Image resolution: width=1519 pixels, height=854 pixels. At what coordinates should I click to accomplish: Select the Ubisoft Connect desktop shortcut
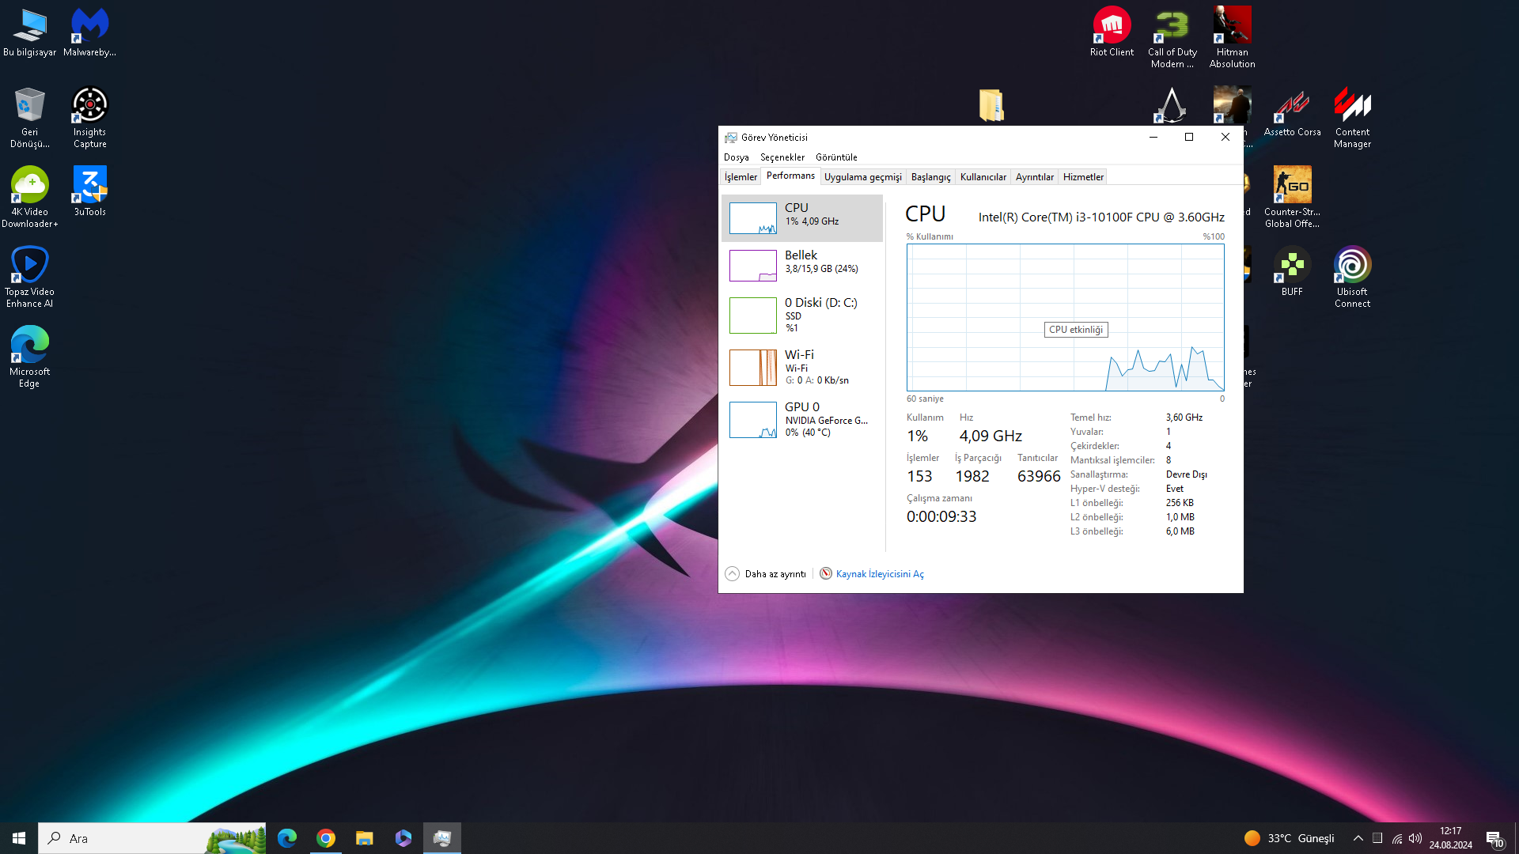click(1352, 278)
